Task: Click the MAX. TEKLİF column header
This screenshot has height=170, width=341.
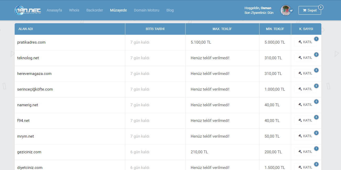Action: point(222,29)
